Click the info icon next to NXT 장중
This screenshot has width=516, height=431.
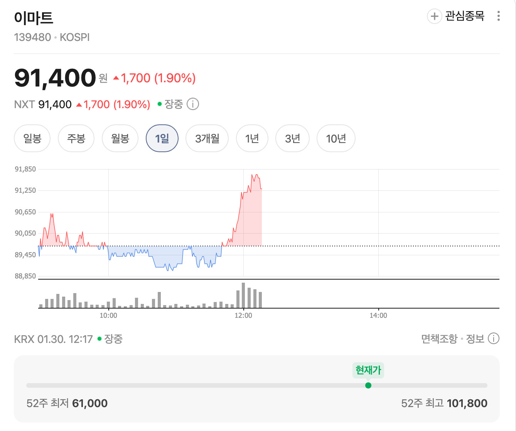[193, 104]
